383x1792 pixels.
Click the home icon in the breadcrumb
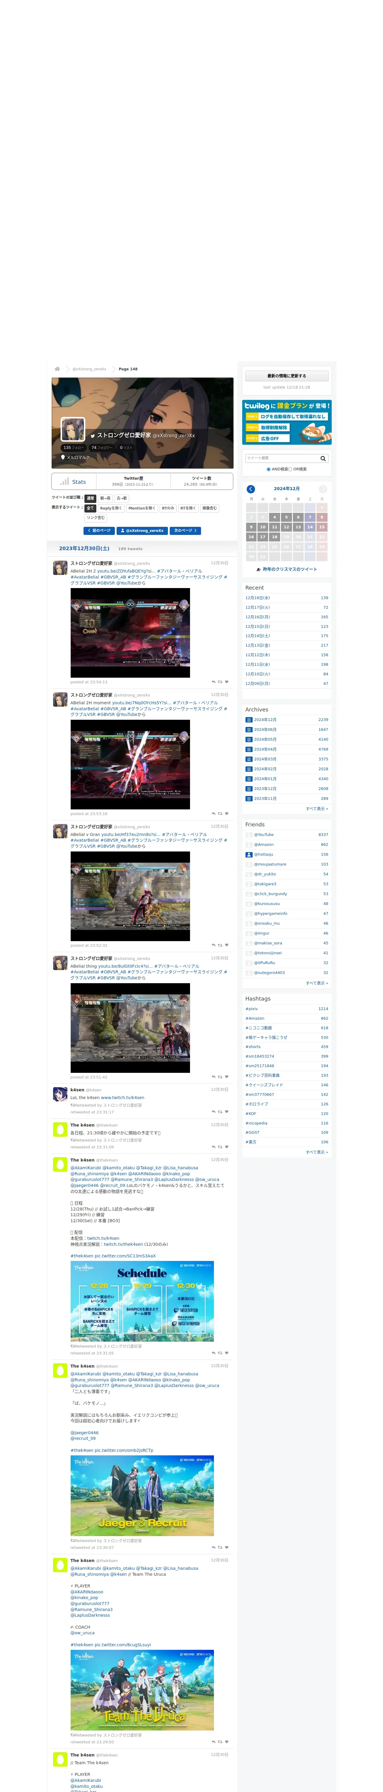57,369
